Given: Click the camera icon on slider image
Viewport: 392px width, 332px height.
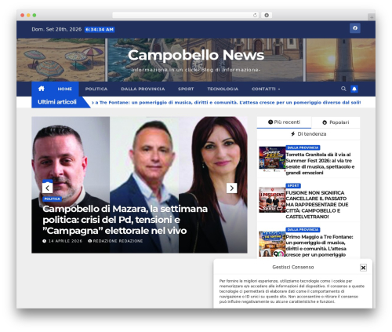Looking at the screenshot, I should tap(48, 181).
